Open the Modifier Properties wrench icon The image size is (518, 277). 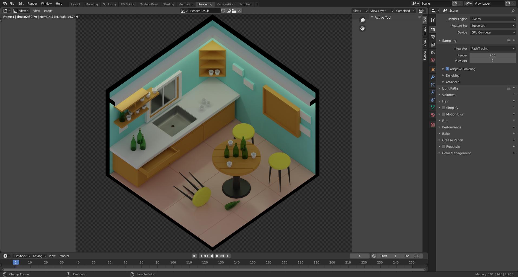click(x=432, y=77)
